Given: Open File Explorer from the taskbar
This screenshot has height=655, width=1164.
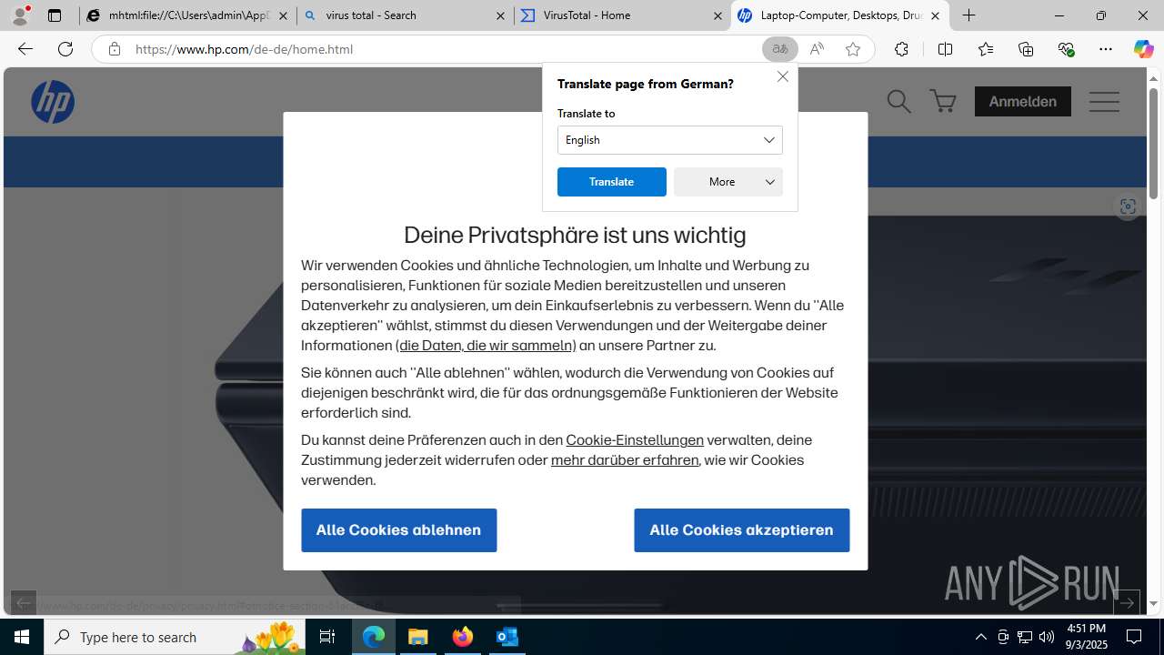Looking at the screenshot, I should pos(418,637).
